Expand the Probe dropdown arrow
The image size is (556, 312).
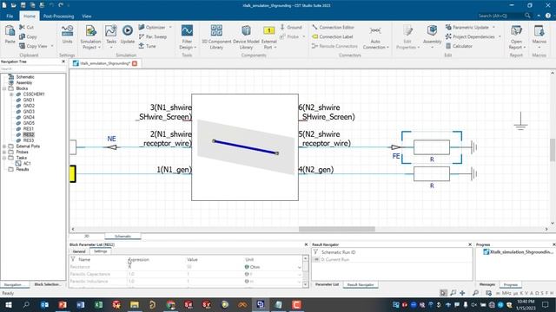click(303, 36)
